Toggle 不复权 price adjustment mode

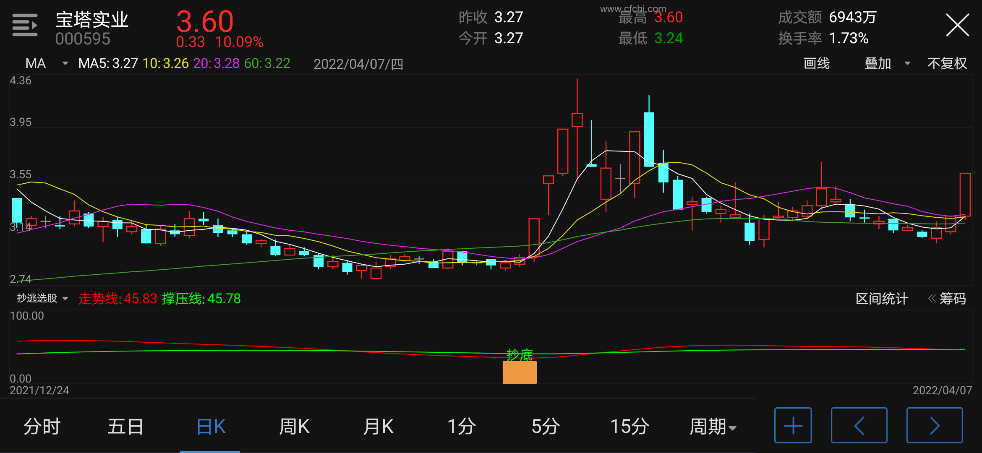[947, 63]
